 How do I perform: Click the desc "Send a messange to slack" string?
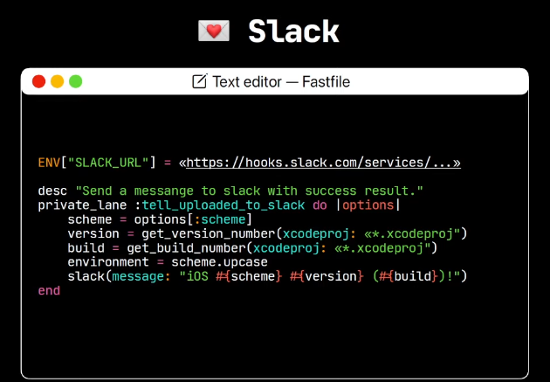(x=250, y=191)
